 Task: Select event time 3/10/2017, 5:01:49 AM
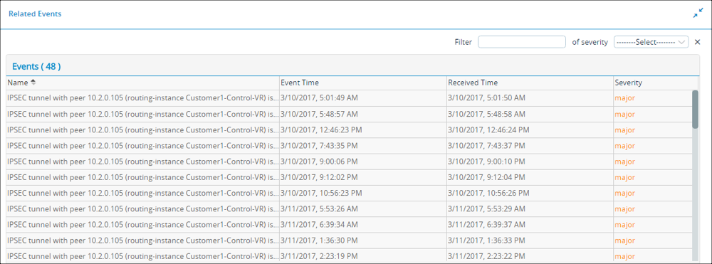click(x=319, y=98)
